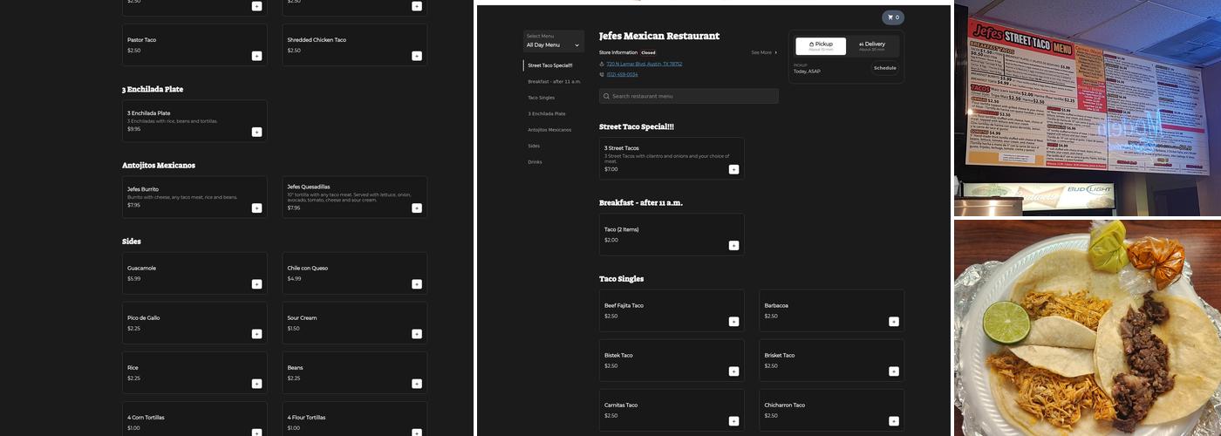Screen dimensions: 1221x436
Task: Open the 720 N Lamar Blvd address link
Action: click(x=645, y=64)
